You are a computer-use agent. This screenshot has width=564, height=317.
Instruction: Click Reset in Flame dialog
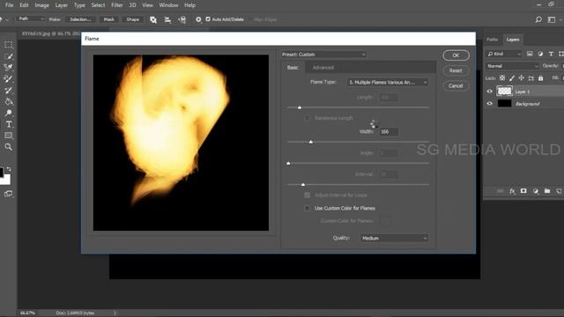coord(456,70)
